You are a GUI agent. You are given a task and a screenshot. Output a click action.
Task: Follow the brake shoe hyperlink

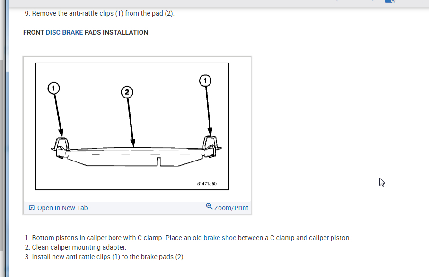[219, 238]
